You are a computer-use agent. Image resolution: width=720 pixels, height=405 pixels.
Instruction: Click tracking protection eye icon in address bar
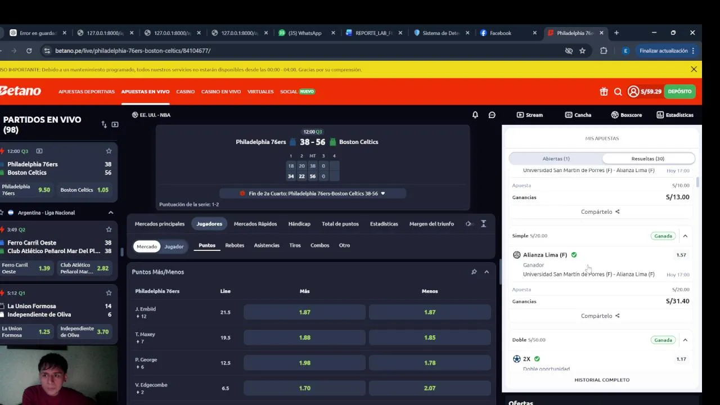(x=569, y=51)
